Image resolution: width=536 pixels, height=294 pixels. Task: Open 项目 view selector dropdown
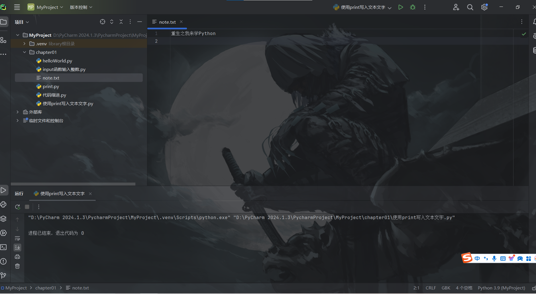[x=22, y=22]
